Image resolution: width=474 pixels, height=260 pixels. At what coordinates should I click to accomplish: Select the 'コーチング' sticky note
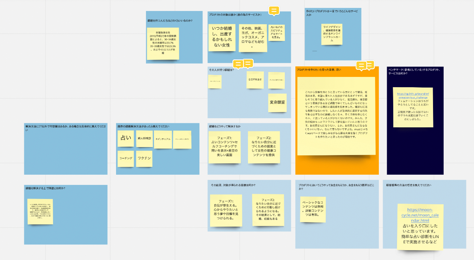[126, 158]
